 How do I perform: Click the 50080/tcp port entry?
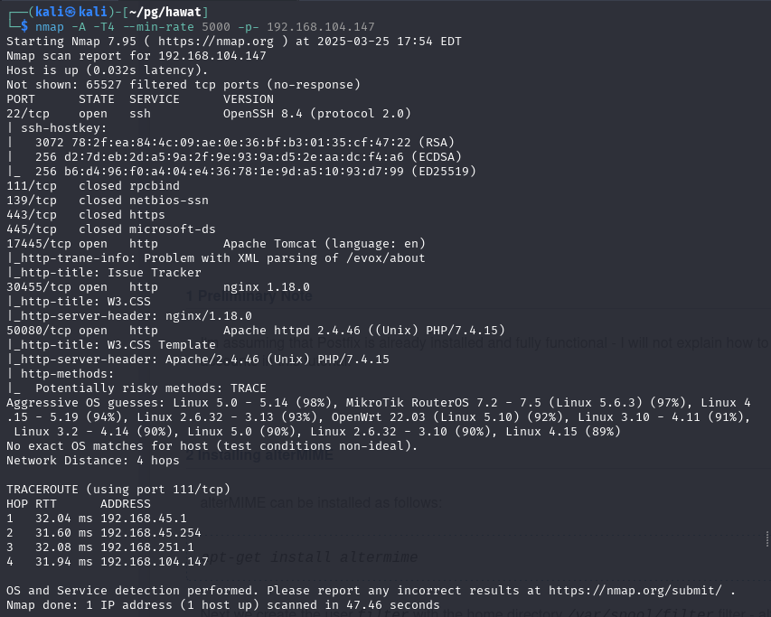click(32, 330)
